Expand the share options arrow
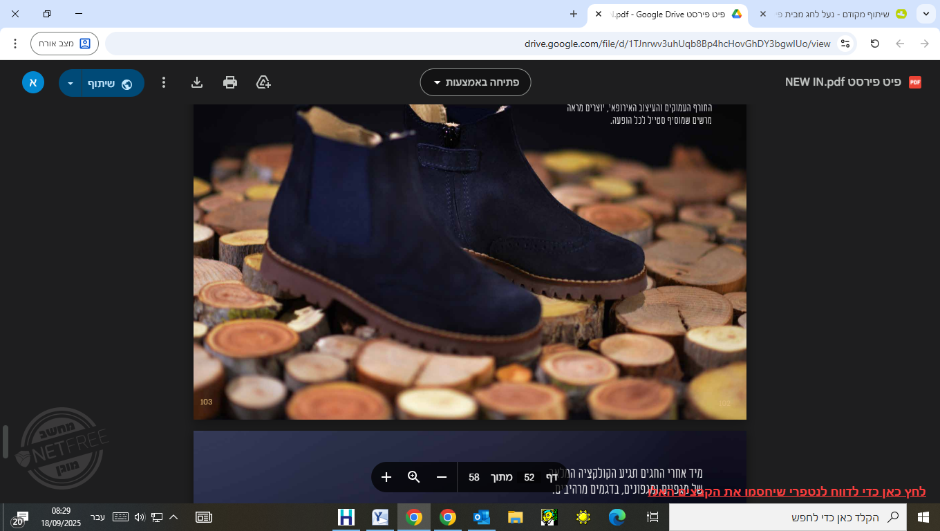The width and height of the screenshot is (940, 531). pyautogui.click(x=70, y=84)
